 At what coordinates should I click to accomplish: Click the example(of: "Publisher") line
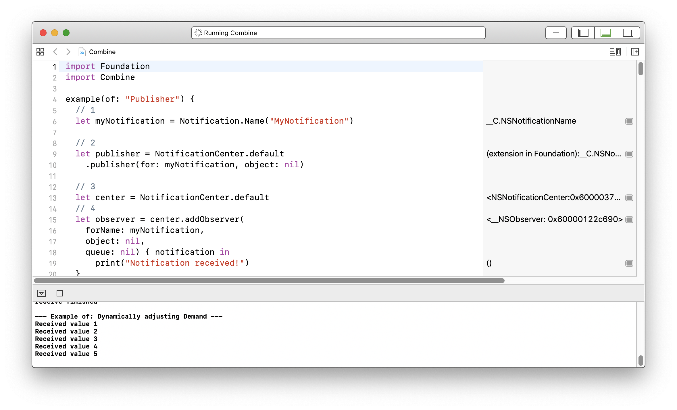[130, 99]
